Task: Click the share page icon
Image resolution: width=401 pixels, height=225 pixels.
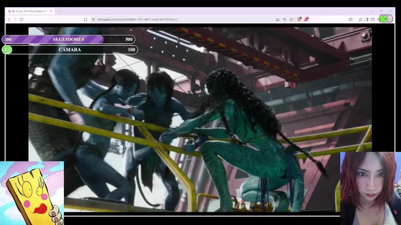Action: point(291,19)
